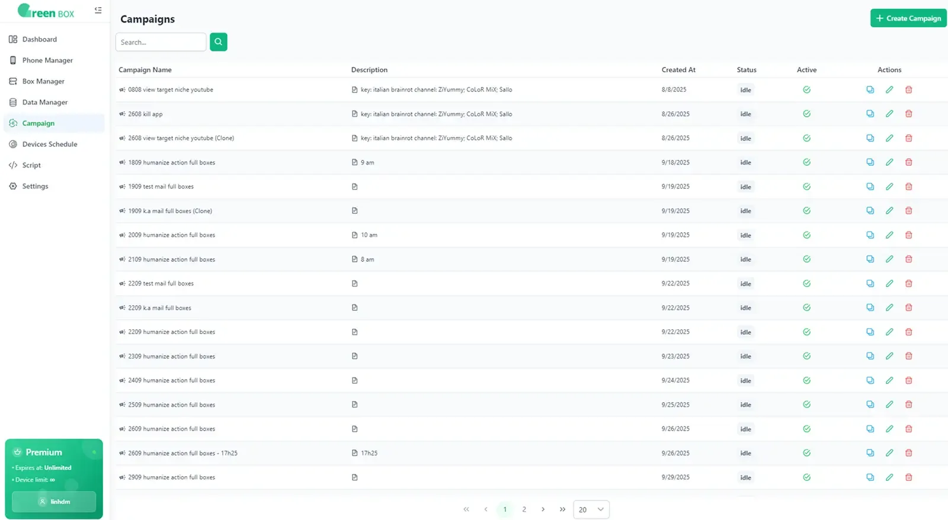This screenshot has width=948, height=520.
Task: Clone the 2209 k.a mail full boxes campaign
Action: pos(870,308)
